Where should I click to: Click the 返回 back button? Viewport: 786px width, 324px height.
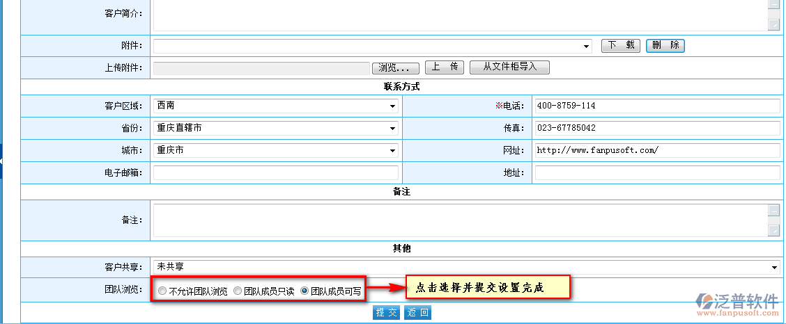coord(418,313)
